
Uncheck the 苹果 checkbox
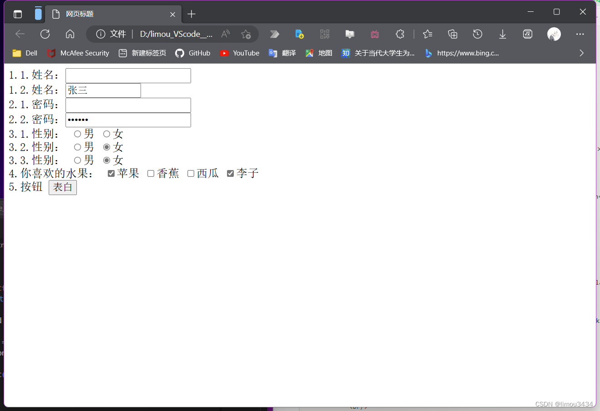click(x=111, y=173)
